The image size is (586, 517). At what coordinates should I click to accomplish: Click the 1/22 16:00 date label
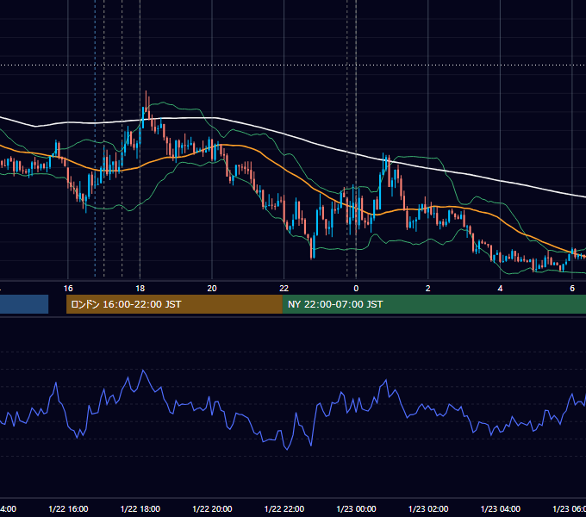click(x=68, y=508)
